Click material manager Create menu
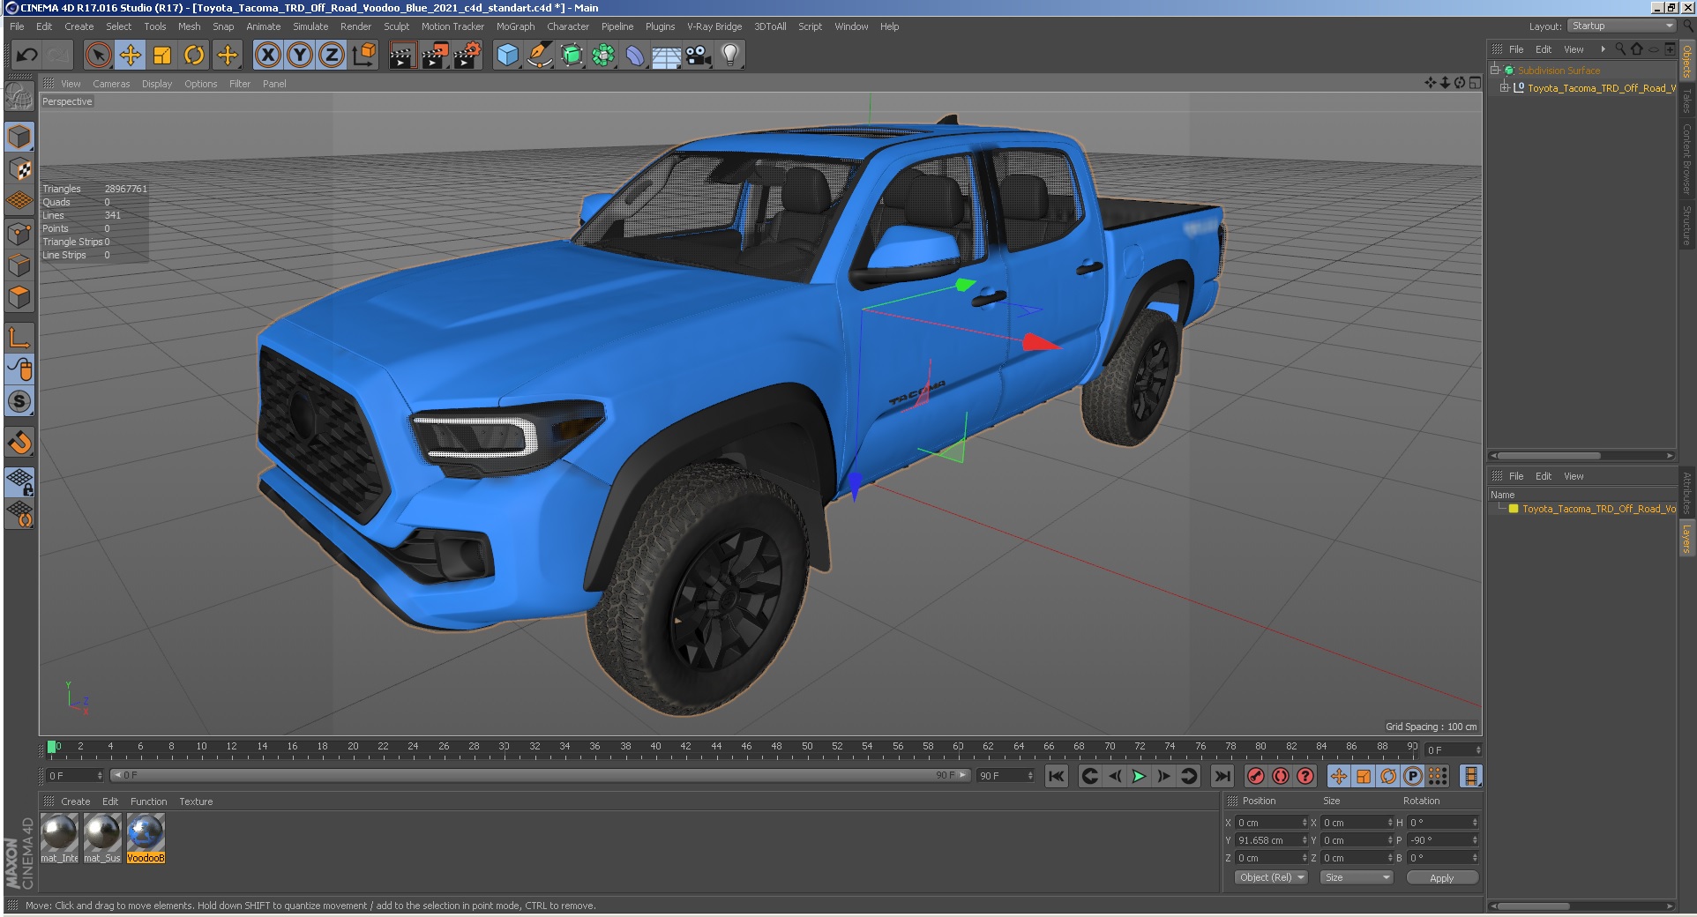The width and height of the screenshot is (1697, 917). click(75, 801)
